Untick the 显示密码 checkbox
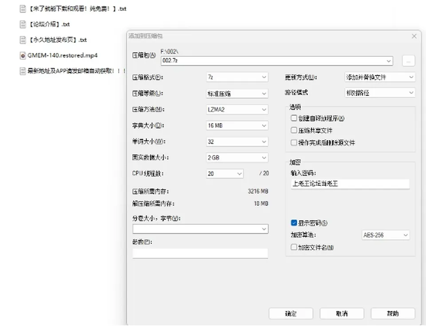This screenshot has height=326, width=426. click(x=294, y=223)
